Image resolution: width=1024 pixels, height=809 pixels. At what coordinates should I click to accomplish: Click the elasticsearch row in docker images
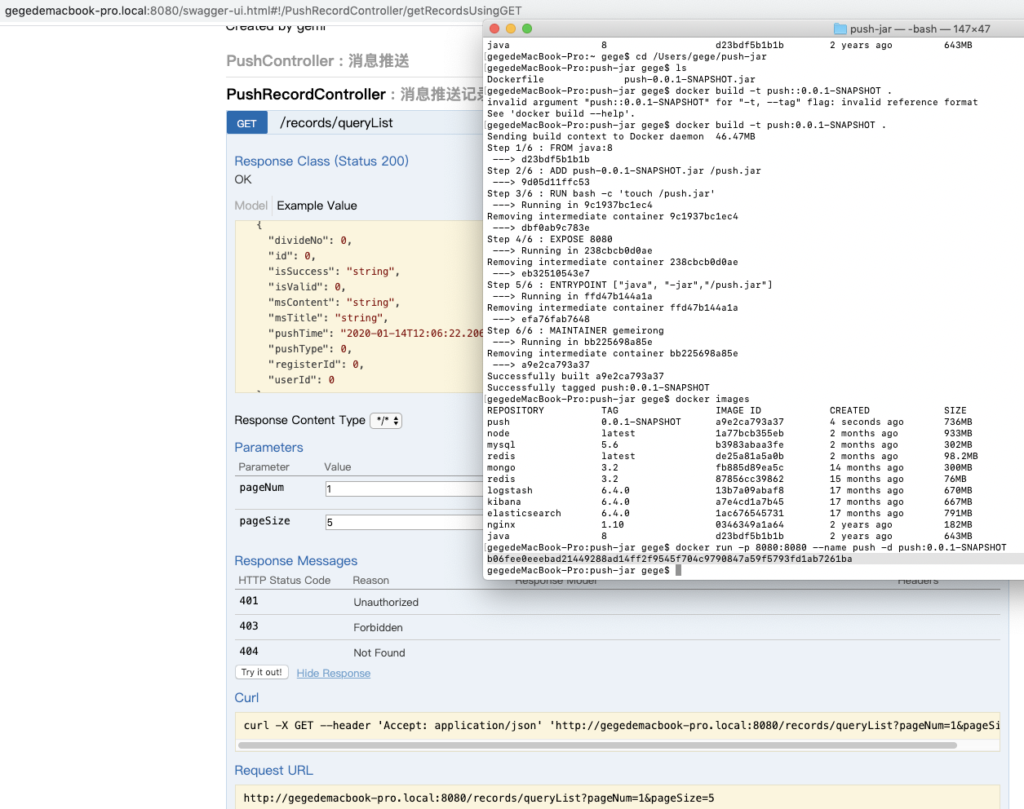(729, 513)
